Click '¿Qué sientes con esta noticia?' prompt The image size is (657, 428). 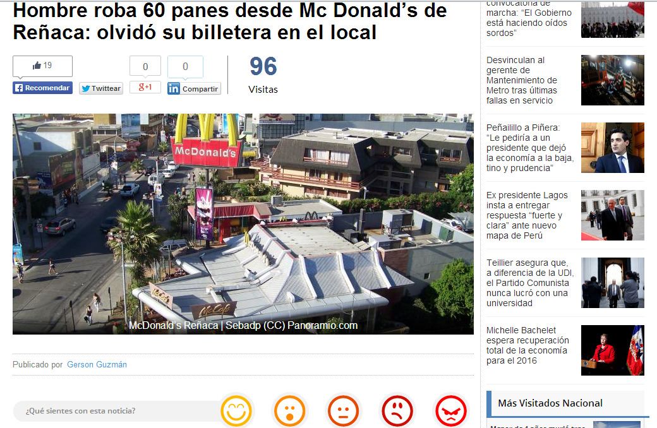(x=80, y=411)
